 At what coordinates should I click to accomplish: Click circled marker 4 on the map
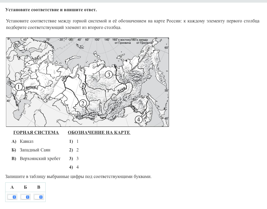pyautogui.click(x=138, y=119)
